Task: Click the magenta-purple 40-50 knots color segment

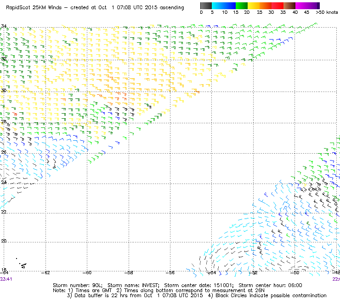Action: pos(307,6)
